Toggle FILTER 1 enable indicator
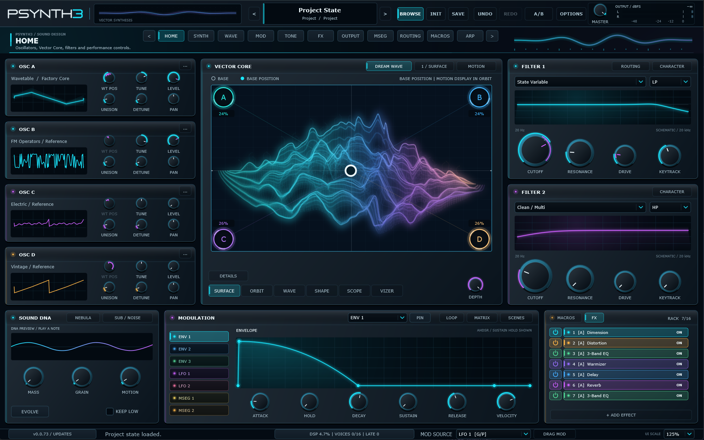This screenshot has height=440, width=704. click(x=516, y=66)
